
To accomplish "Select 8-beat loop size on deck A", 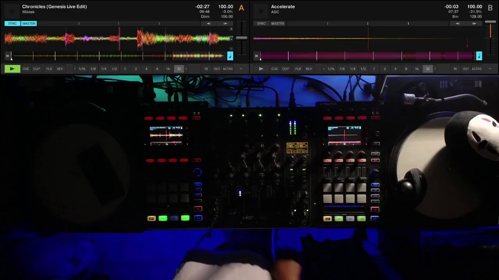I will point(157,69).
